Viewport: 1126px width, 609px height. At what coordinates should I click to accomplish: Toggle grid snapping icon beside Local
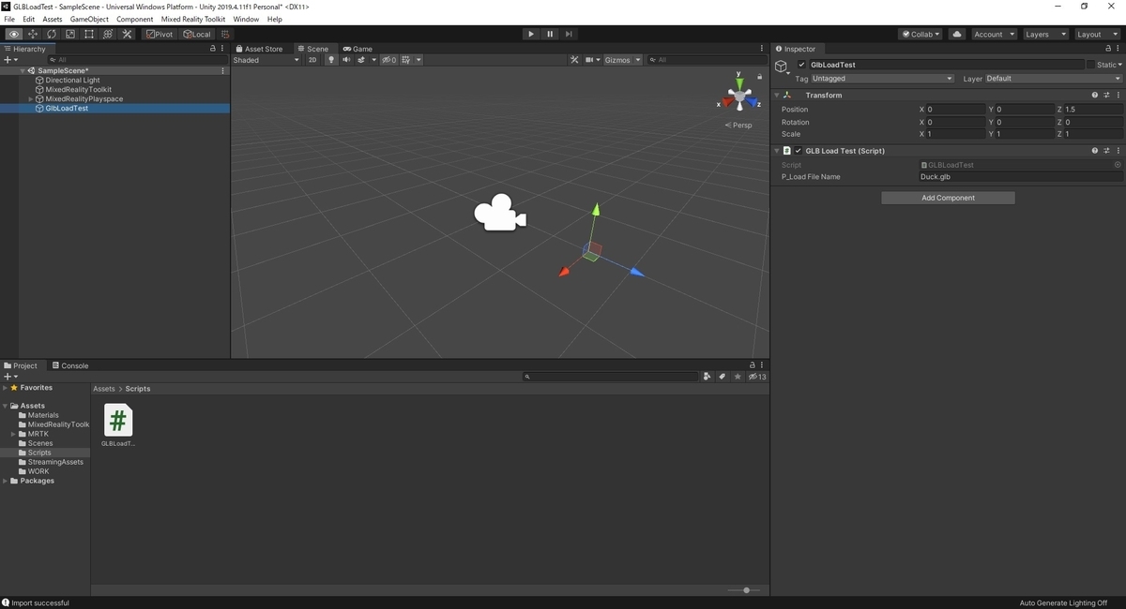(x=225, y=35)
